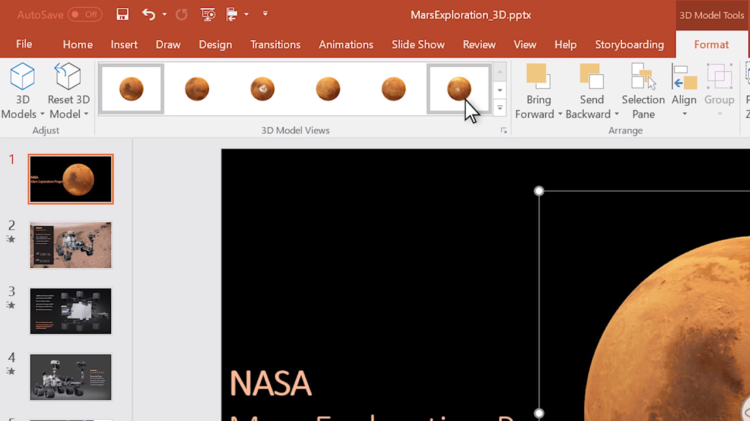Screen dimensions: 750x421
Task: Click the Reset 3D Model icon
Action: (68, 77)
